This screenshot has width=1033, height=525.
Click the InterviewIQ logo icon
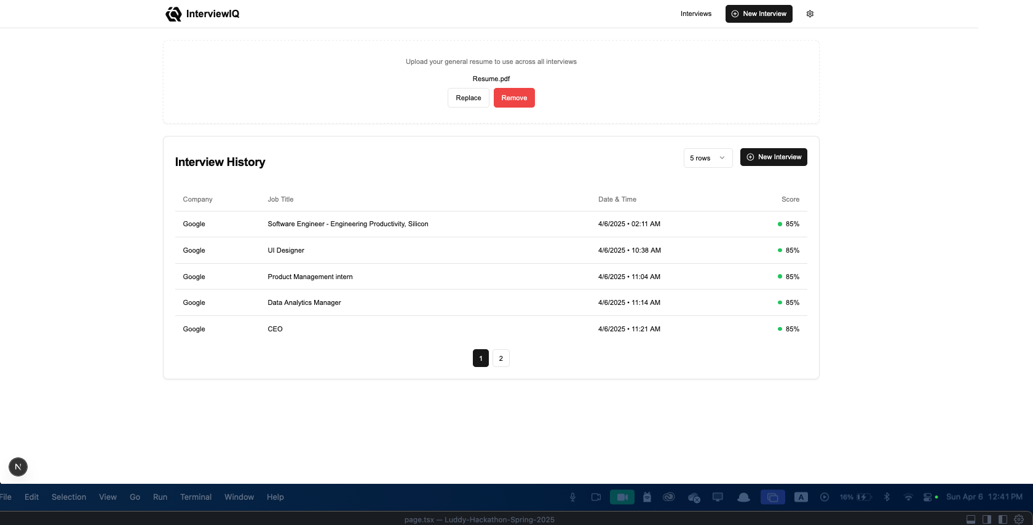[x=173, y=14]
